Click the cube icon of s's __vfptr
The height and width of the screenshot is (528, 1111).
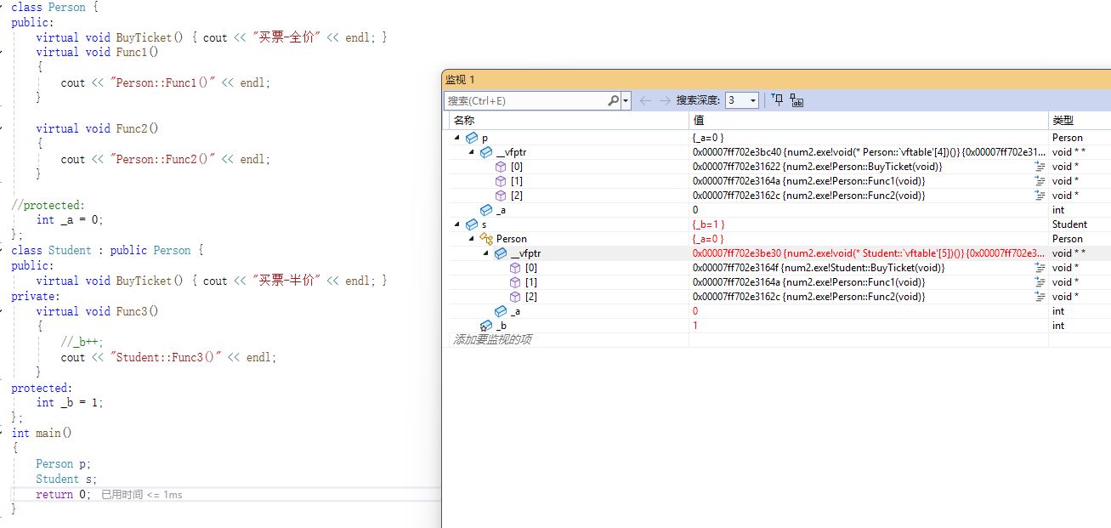(501, 253)
